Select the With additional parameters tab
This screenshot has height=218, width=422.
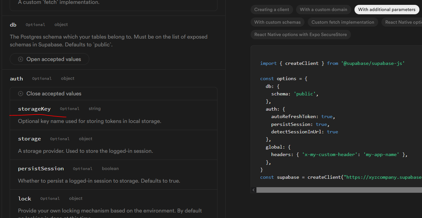click(x=387, y=9)
